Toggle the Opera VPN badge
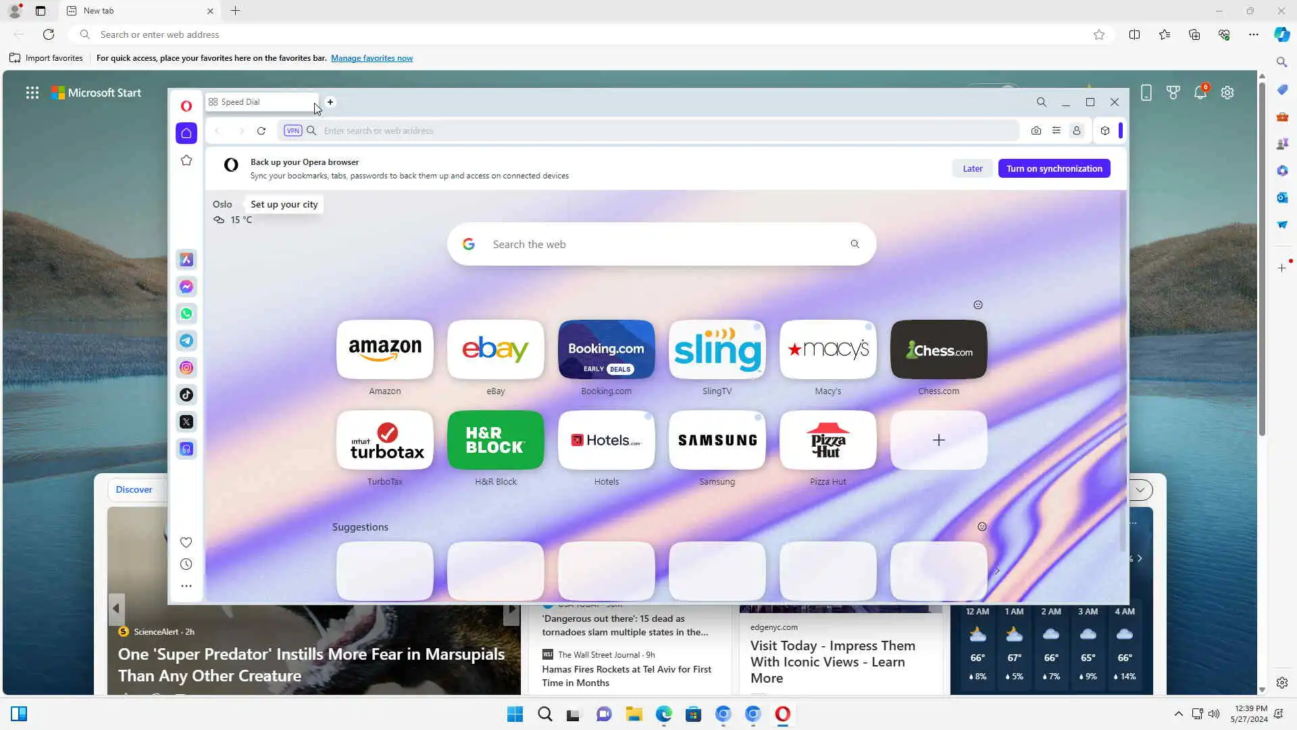This screenshot has width=1297, height=730. [x=293, y=130]
